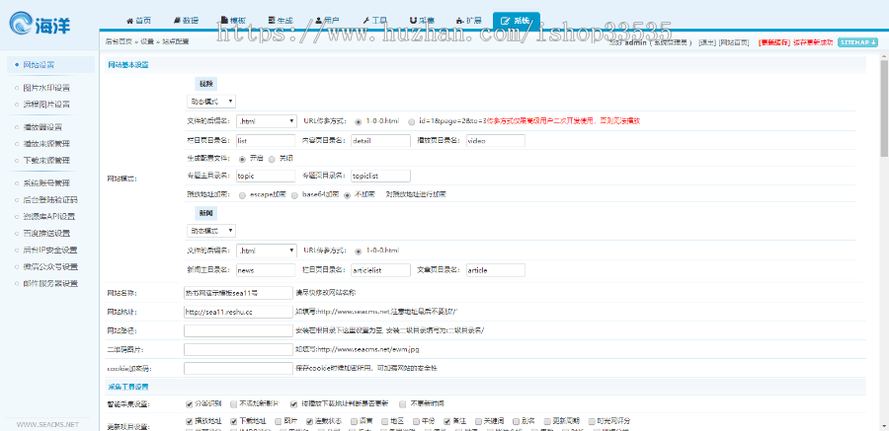
Task: Open 播放器设置 in the sidebar
Action: click(42, 127)
